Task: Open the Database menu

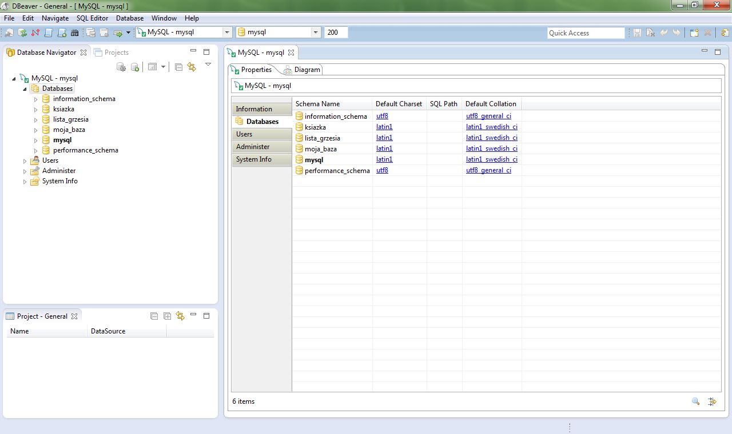Action: tap(130, 18)
